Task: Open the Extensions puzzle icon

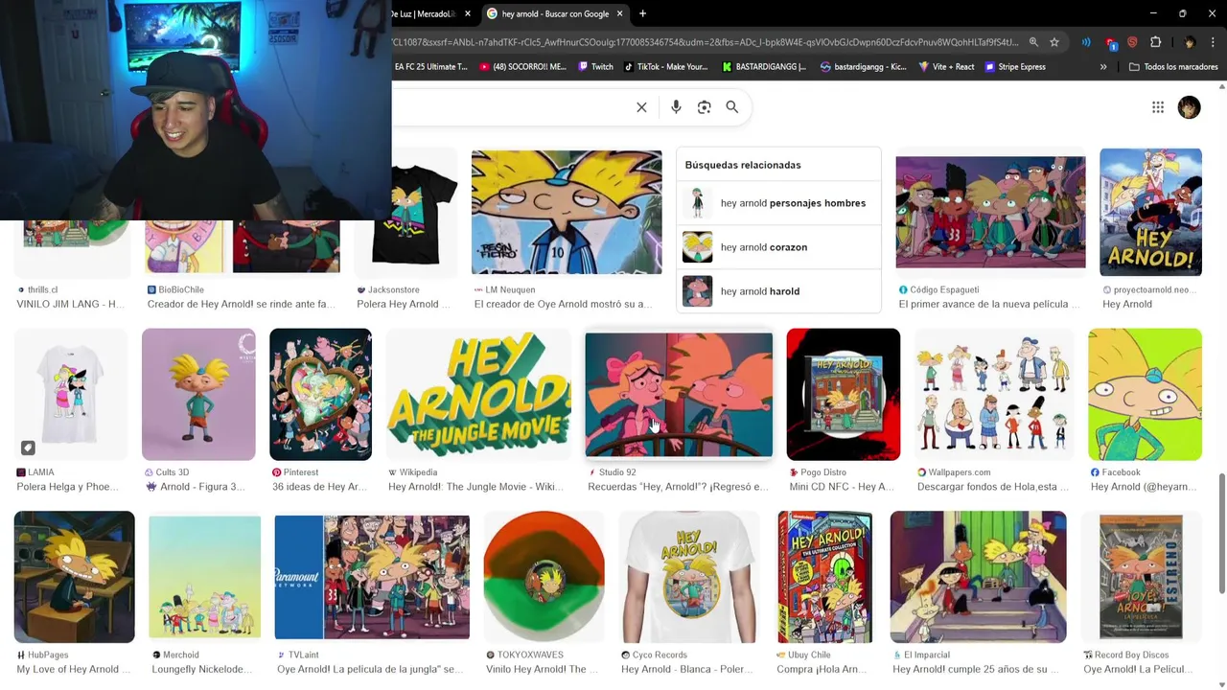Action: [x=1155, y=42]
